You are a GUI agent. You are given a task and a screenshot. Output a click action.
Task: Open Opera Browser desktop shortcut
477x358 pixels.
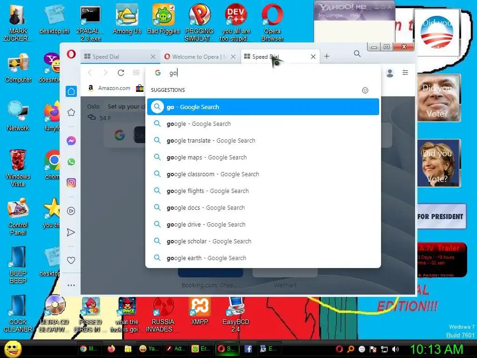click(272, 23)
